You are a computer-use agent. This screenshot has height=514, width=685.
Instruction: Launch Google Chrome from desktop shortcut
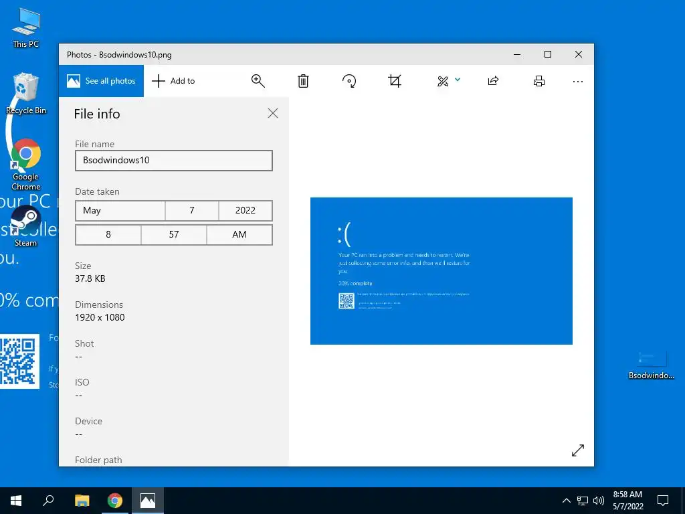[26, 165]
